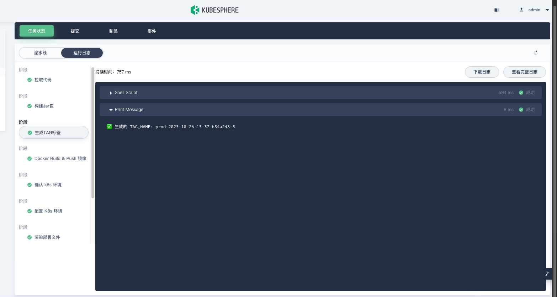This screenshot has width=557, height=297.
Task: Click the green checkmark emoji in log output
Action: [x=110, y=127]
